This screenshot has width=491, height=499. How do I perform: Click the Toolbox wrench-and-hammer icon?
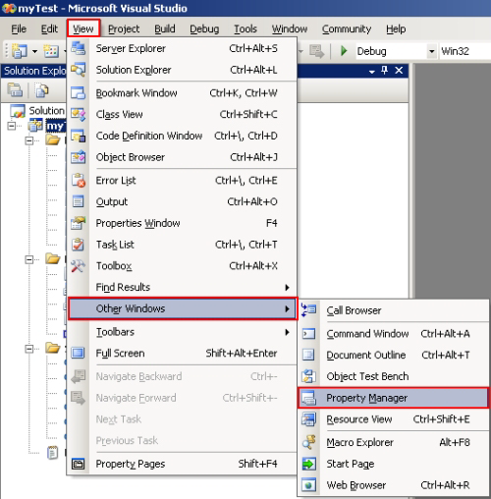click(79, 266)
